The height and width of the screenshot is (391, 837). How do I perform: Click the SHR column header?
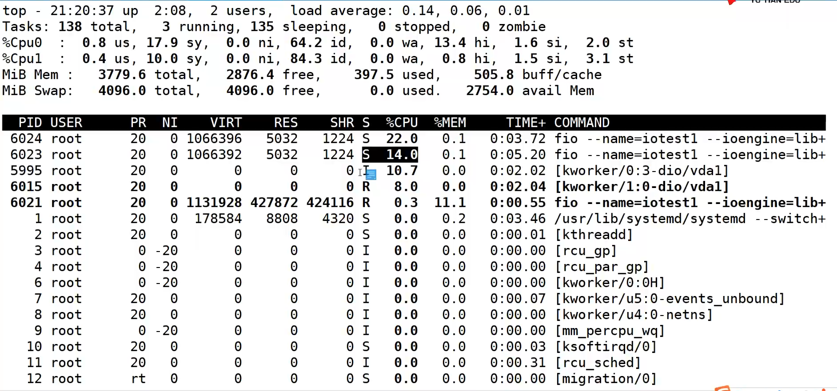[x=342, y=122]
